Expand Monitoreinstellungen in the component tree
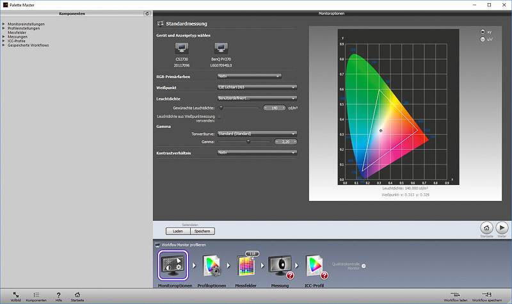Viewport: 512px width, 304px height. [4, 24]
